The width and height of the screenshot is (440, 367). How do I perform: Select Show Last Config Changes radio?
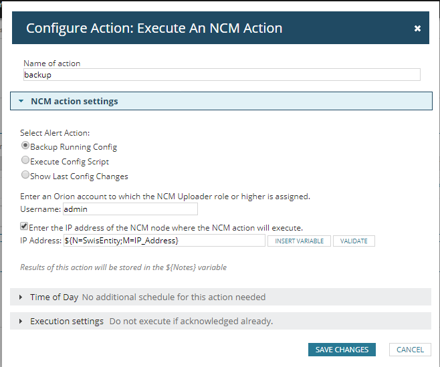(25, 176)
